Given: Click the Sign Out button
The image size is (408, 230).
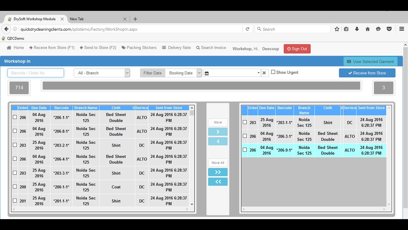Looking at the screenshot, I should click(297, 49).
